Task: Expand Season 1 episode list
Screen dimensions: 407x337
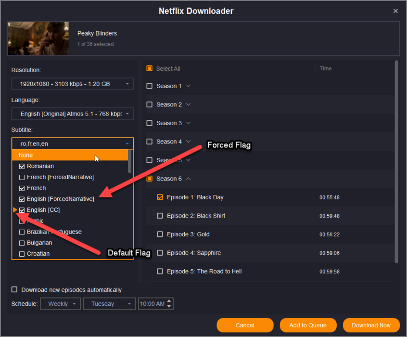Action: (x=188, y=86)
